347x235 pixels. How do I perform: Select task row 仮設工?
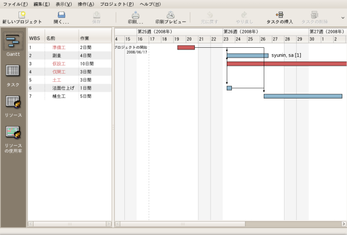point(69,64)
